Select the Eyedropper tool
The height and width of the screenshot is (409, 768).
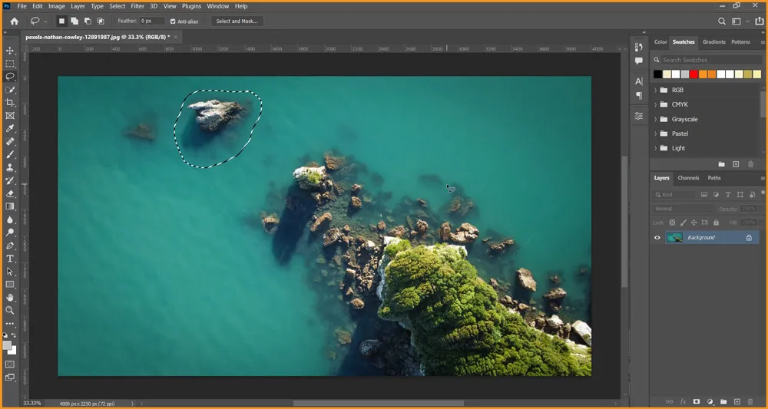(10, 129)
